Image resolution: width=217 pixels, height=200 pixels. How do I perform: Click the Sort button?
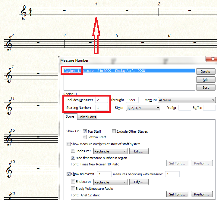point(206,88)
